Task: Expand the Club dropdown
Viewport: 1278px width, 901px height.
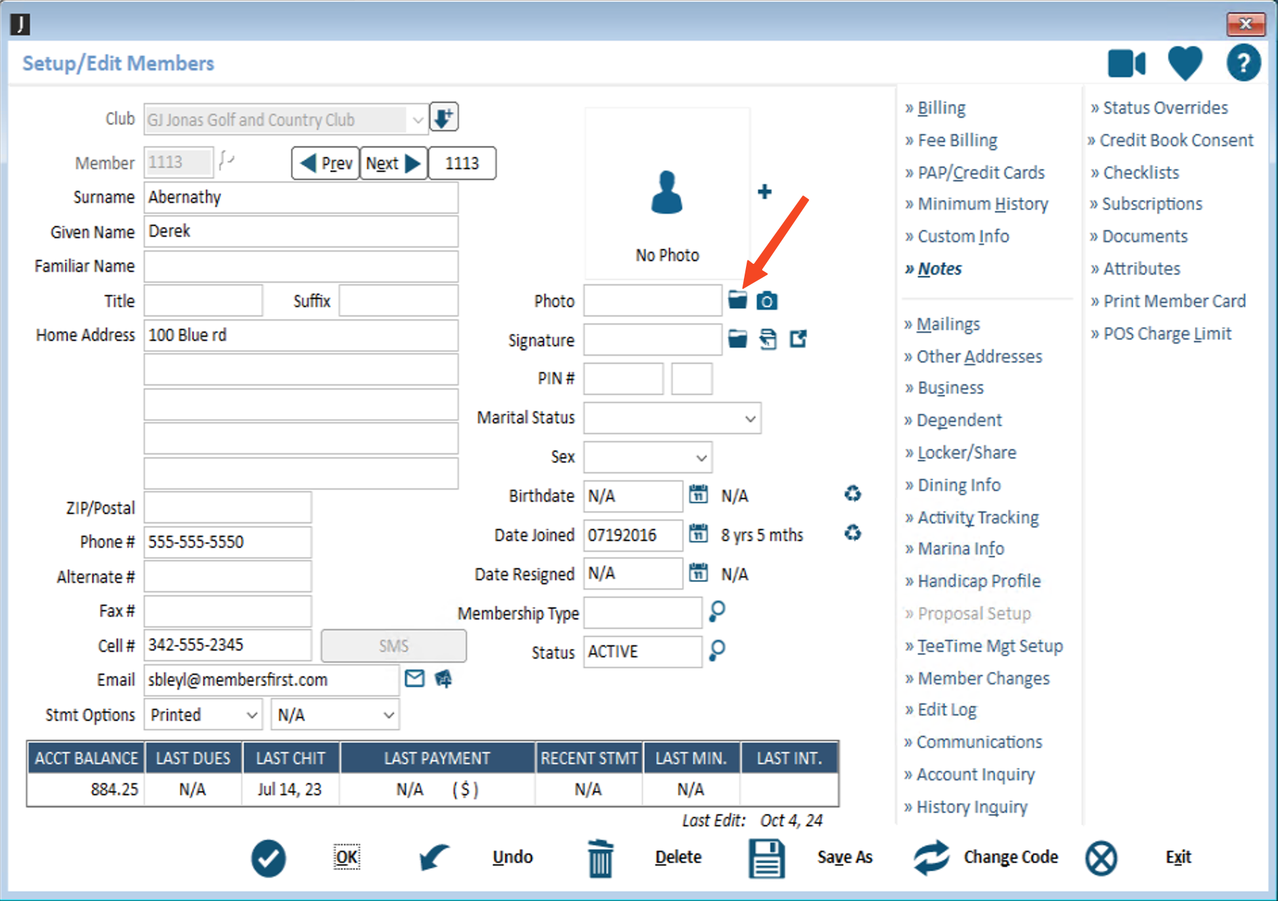Action: point(418,120)
